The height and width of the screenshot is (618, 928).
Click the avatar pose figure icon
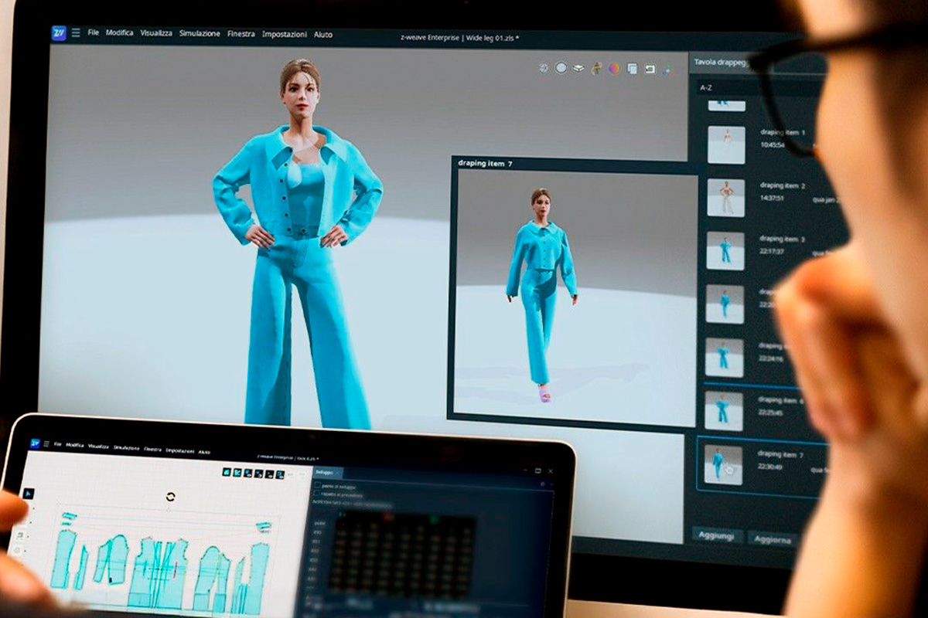(x=596, y=68)
